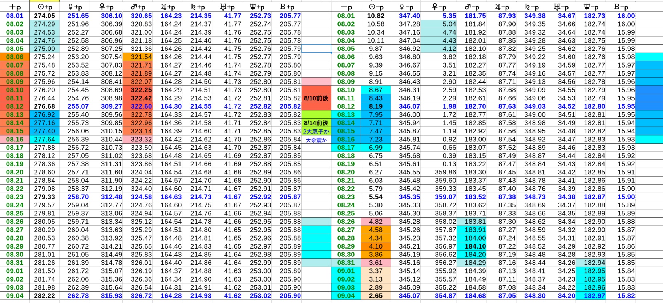Click the red 8/10前後 note cell

[316, 98]
